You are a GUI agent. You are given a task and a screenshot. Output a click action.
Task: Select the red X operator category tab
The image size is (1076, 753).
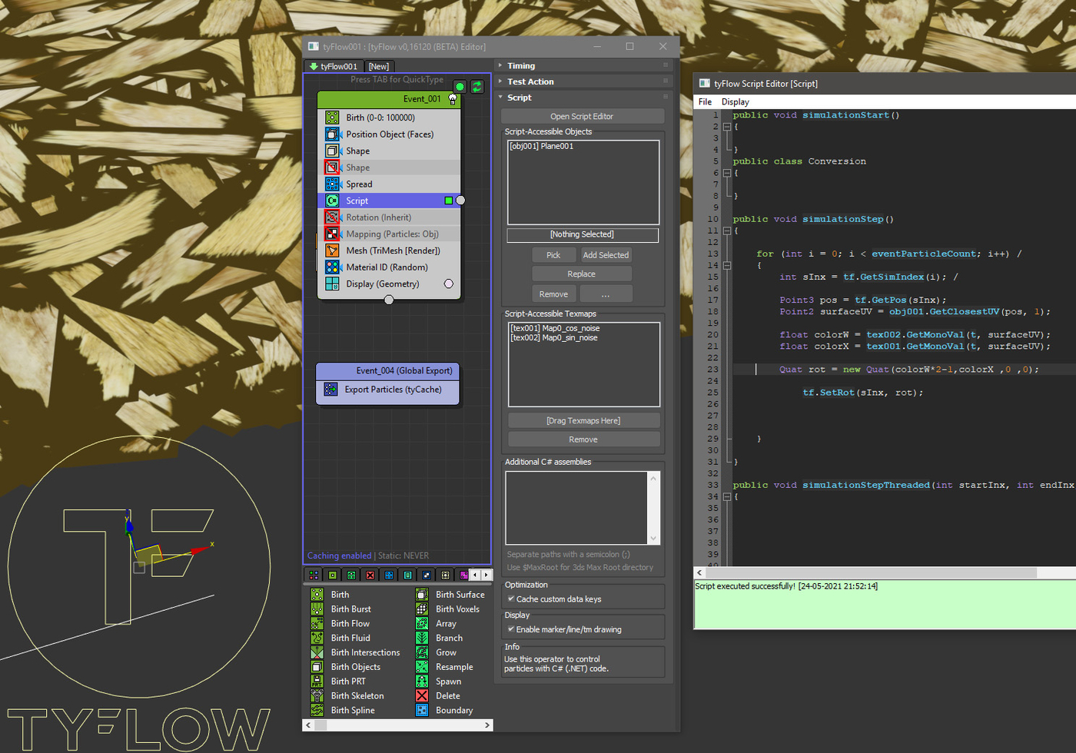[x=370, y=575]
